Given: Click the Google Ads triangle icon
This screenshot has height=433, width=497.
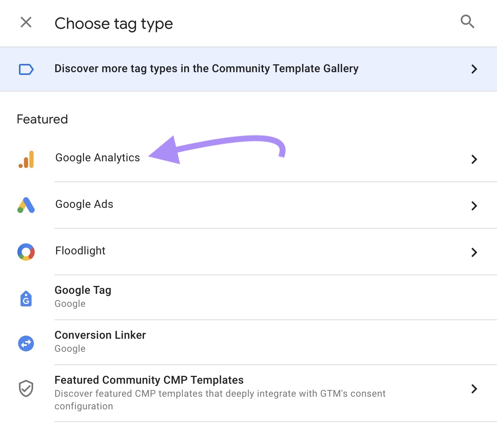Looking at the screenshot, I should tap(26, 205).
